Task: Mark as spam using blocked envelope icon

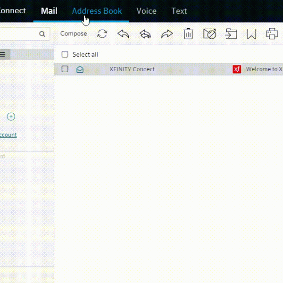Action: point(209,34)
